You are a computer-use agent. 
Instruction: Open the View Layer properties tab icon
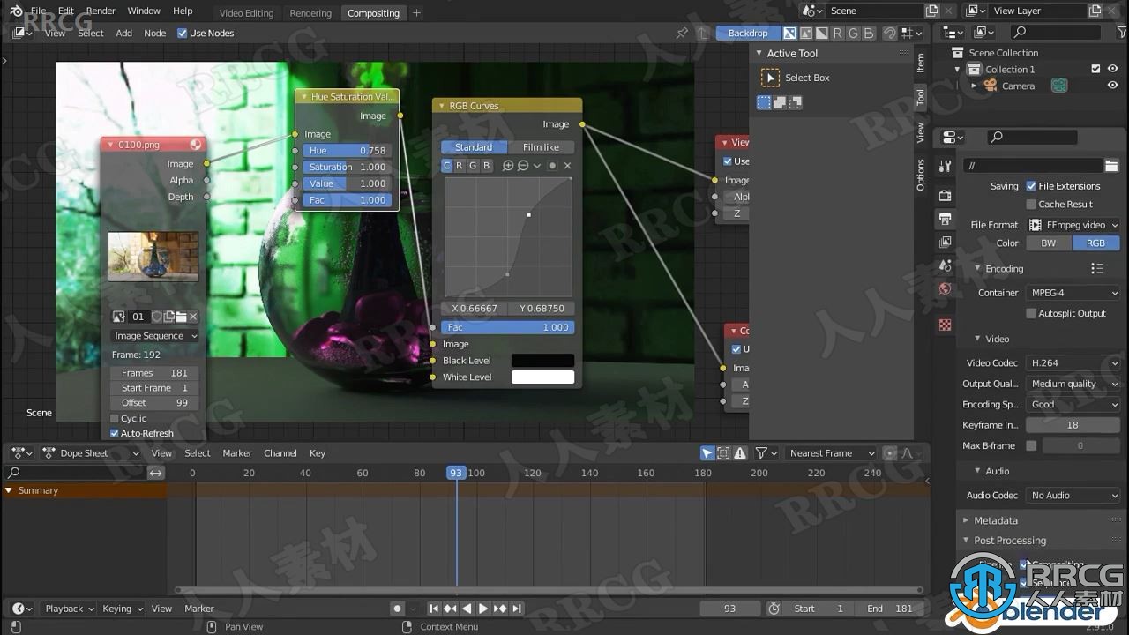coord(945,242)
